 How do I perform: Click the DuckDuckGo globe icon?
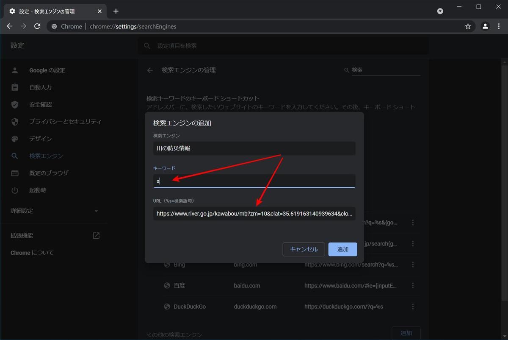pos(167,307)
